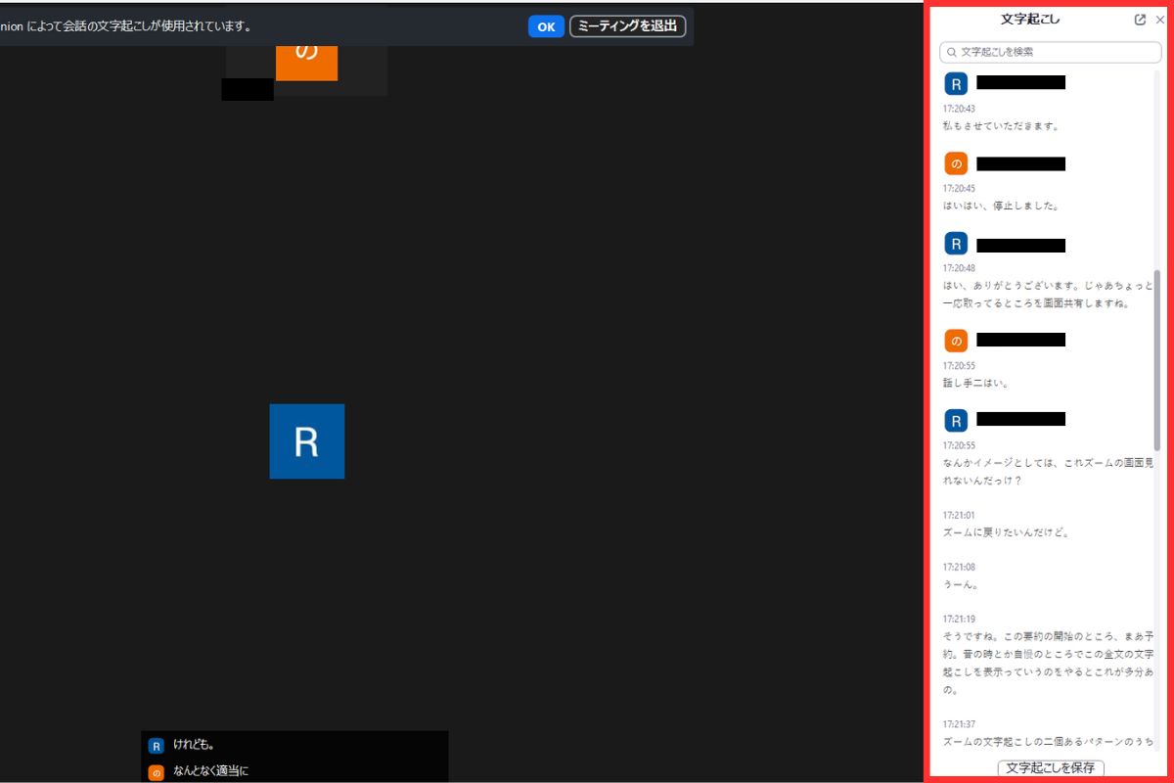Click the R speaker icon in live captions
Screen dimensions: 1174x783
[156, 746]
